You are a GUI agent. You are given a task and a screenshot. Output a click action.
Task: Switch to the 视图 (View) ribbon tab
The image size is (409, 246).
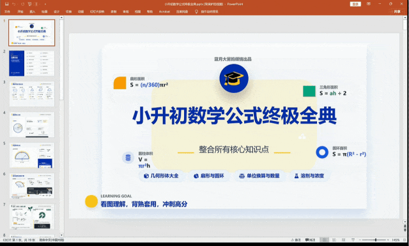click(x=137, y=11)
